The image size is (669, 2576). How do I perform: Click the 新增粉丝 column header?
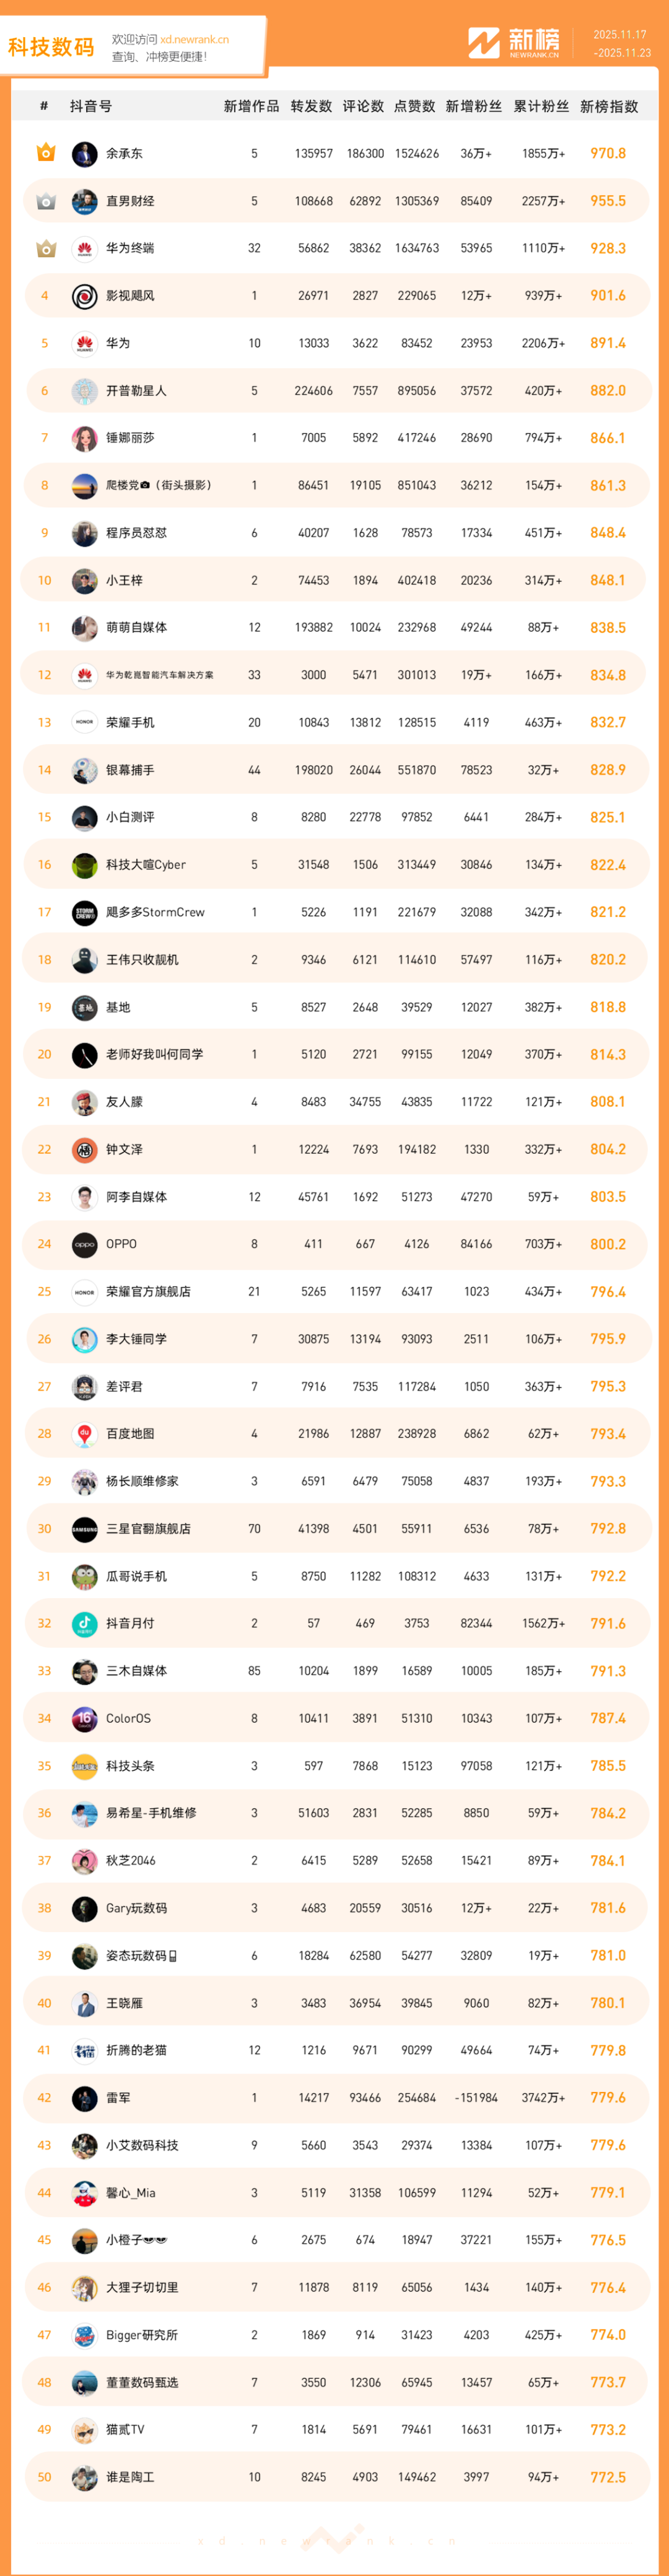coord(473,106)
